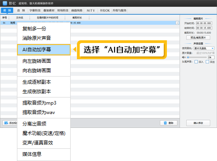Switch to the 音频 tab
The height and width of the screenshot is (161, 217).
[x=21, y=10]
